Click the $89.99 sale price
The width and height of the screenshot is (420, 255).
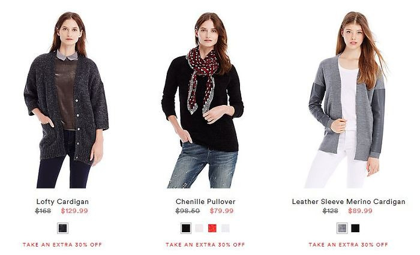point(360,211)
